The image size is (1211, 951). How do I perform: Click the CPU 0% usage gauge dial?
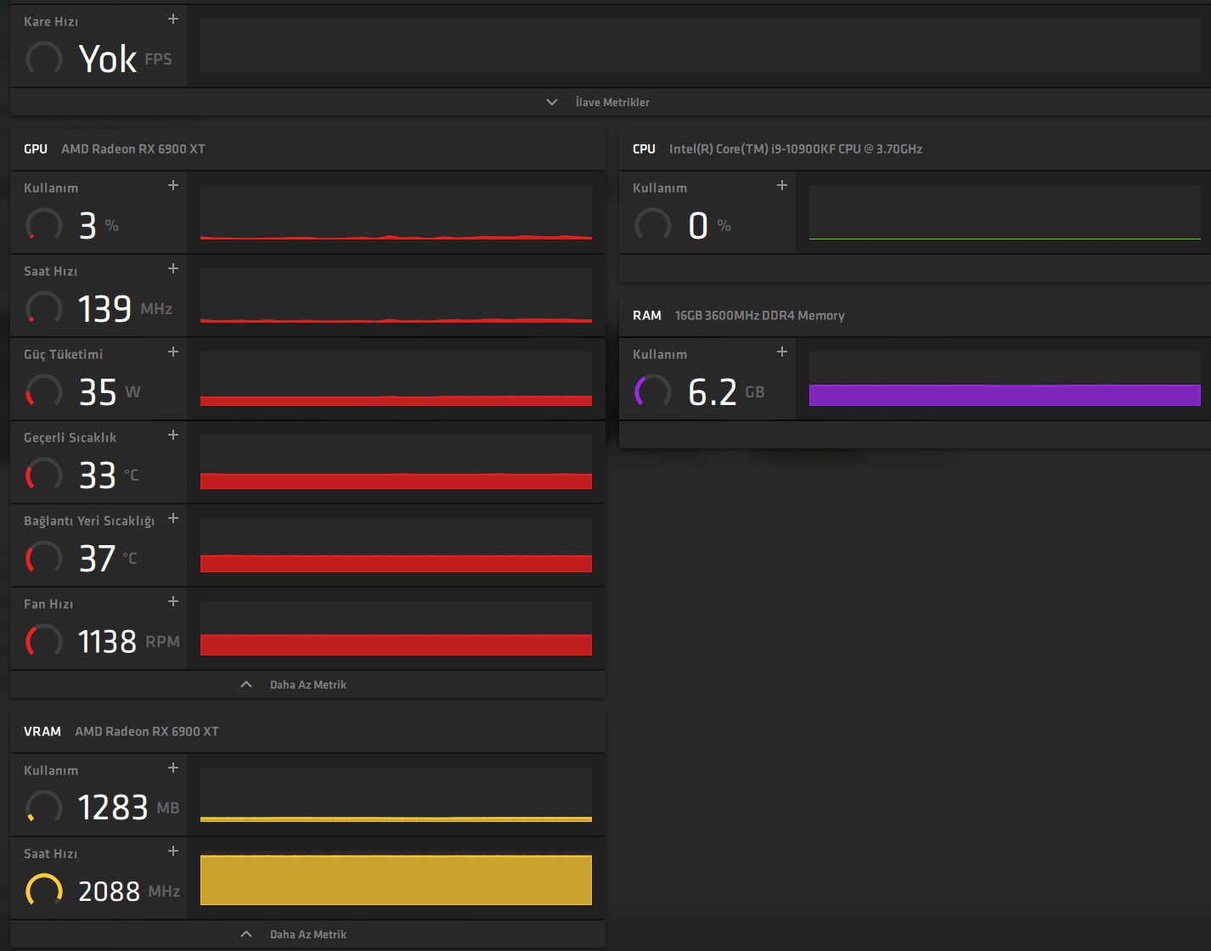(653, 226)
